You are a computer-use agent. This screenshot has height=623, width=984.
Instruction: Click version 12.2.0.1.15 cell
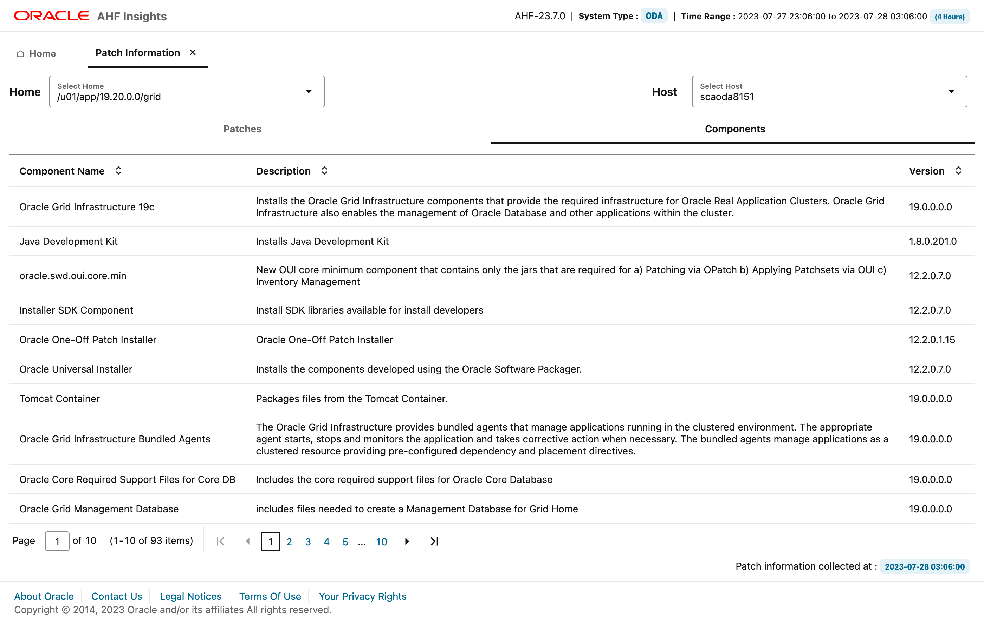click(932, 340)
